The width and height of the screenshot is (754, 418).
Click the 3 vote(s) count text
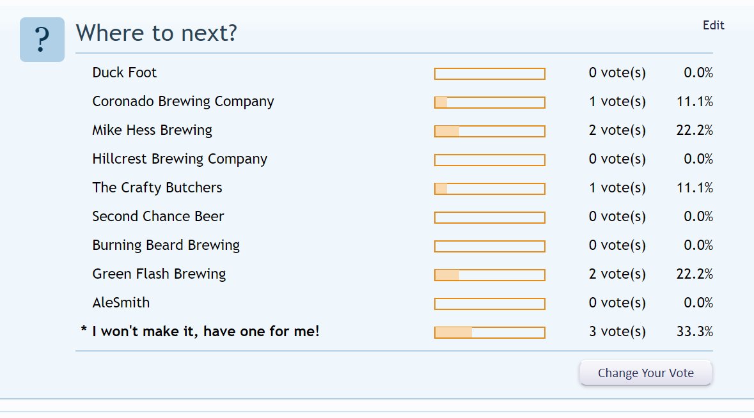click(617, 332)
